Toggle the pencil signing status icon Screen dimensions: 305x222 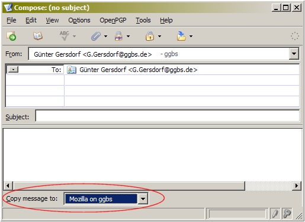coord(275,214)
